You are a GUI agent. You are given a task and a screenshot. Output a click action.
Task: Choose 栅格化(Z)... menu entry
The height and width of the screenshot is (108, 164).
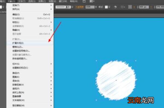click(30, 47)
